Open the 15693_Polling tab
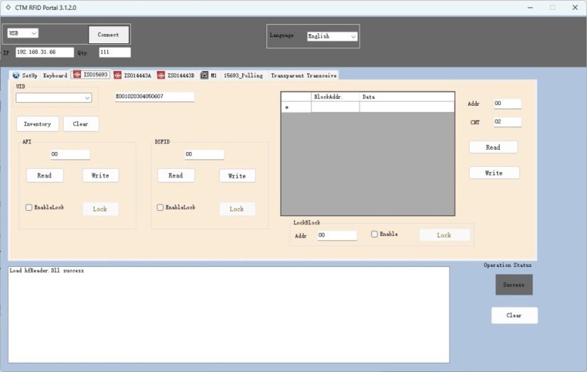This screenshot has width=587, height=372. (243, 75)
